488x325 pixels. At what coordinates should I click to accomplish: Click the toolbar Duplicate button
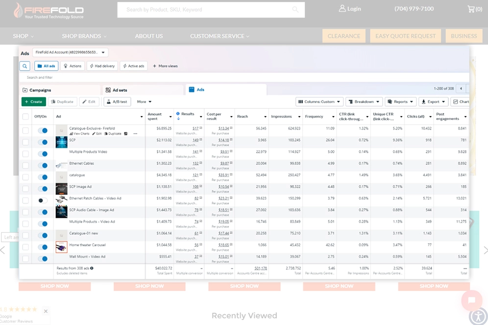[62, 102]
